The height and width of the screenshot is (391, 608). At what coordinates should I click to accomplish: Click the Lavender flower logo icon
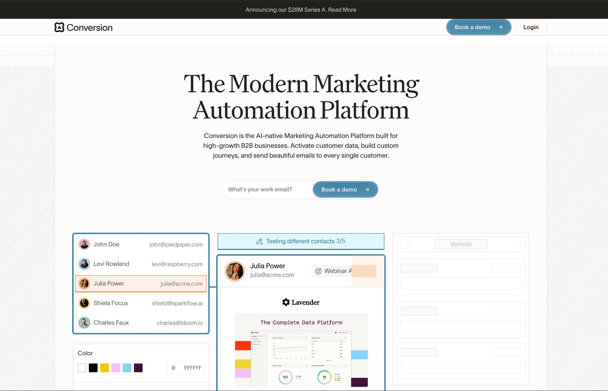(x=286, y=302)
